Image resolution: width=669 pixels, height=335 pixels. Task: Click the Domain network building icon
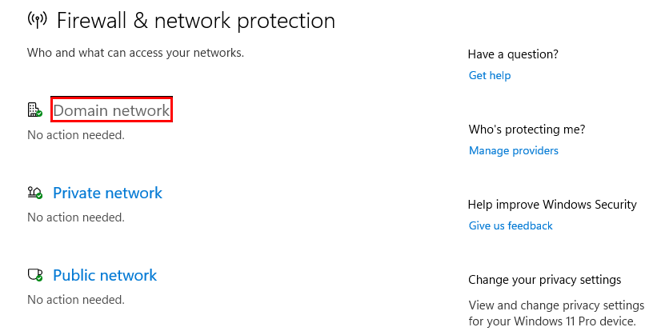(x=34, y=110)
